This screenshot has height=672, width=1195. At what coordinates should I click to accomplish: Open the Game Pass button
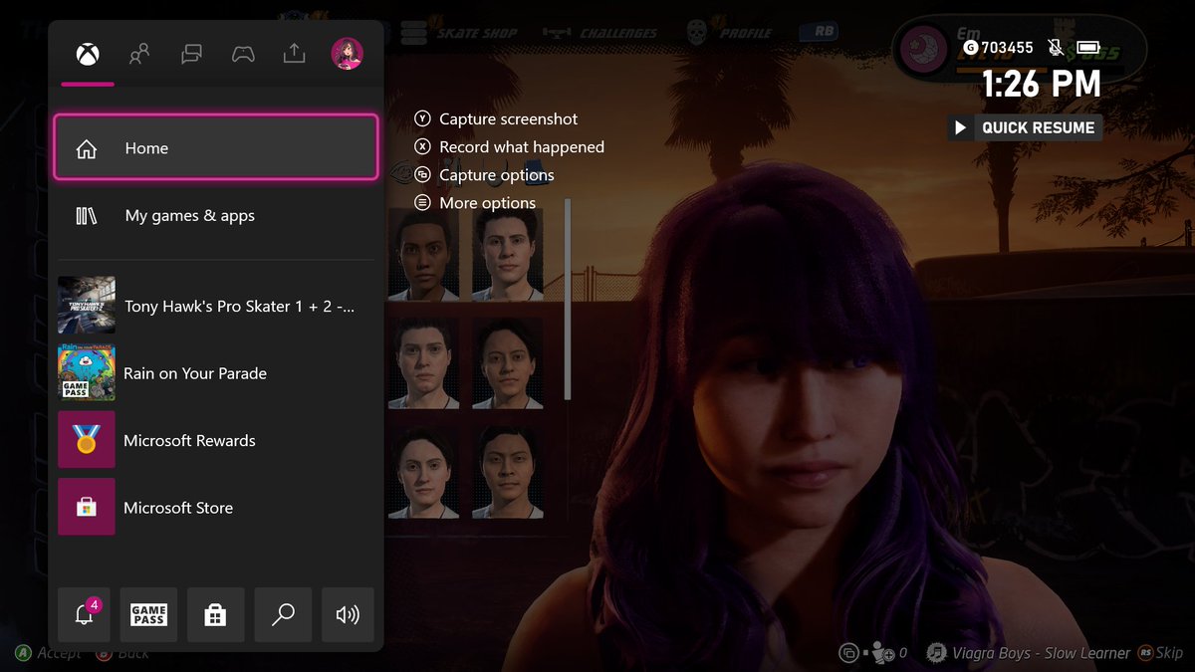coord(148,614)
